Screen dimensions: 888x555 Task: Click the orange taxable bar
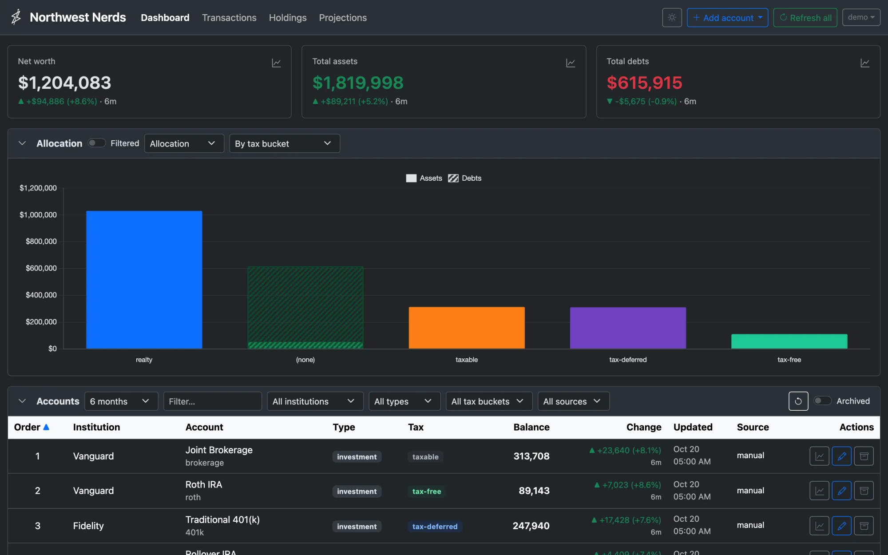(467, 328)
